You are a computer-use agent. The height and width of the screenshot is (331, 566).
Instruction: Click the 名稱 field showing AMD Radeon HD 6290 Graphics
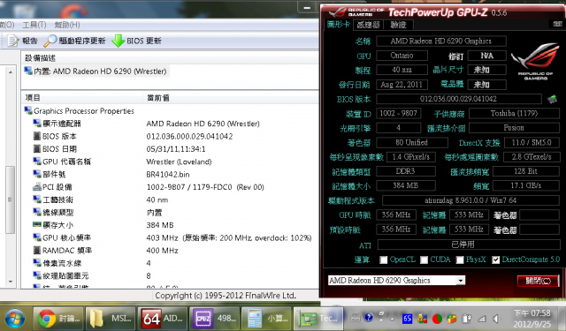pos(440,41)
